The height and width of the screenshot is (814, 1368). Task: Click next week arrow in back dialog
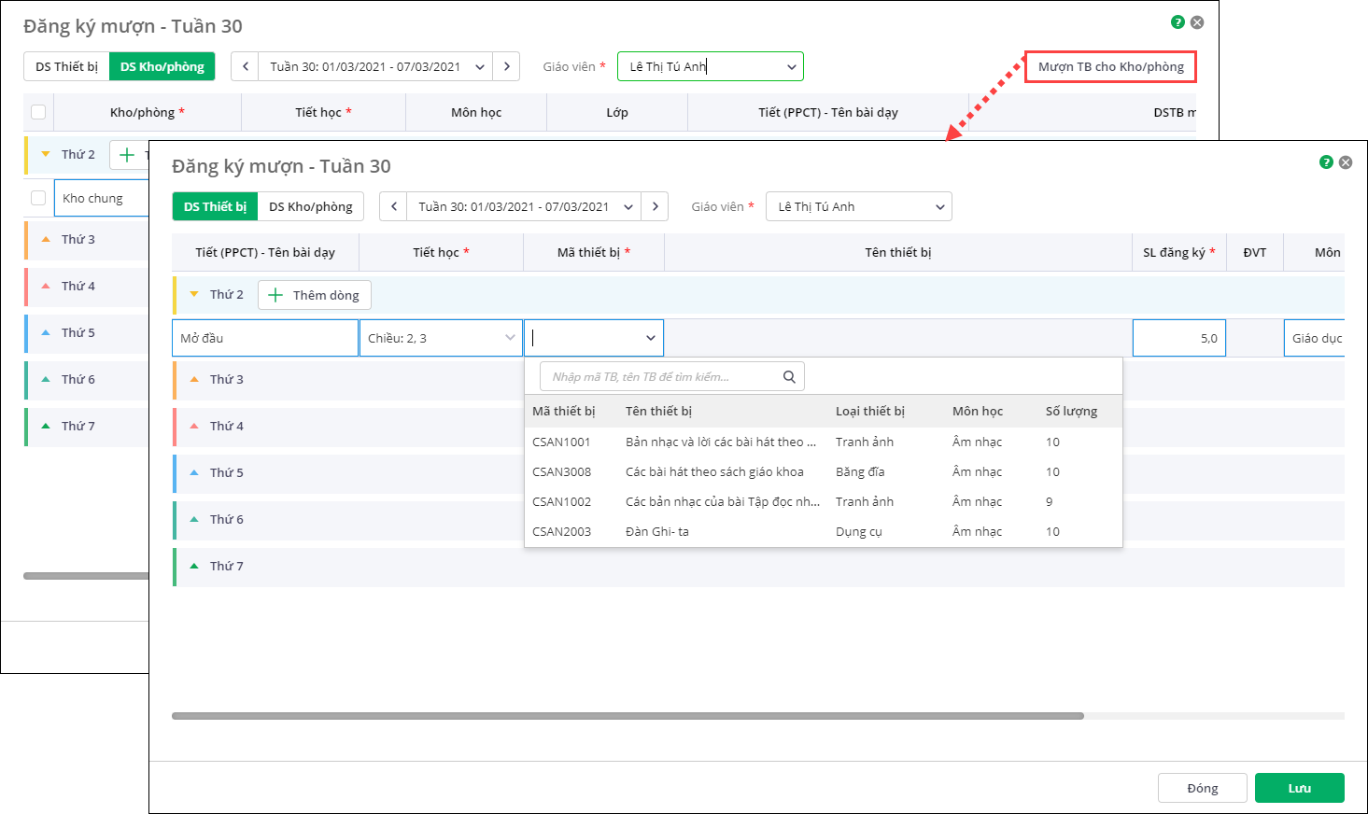[507, 66]
